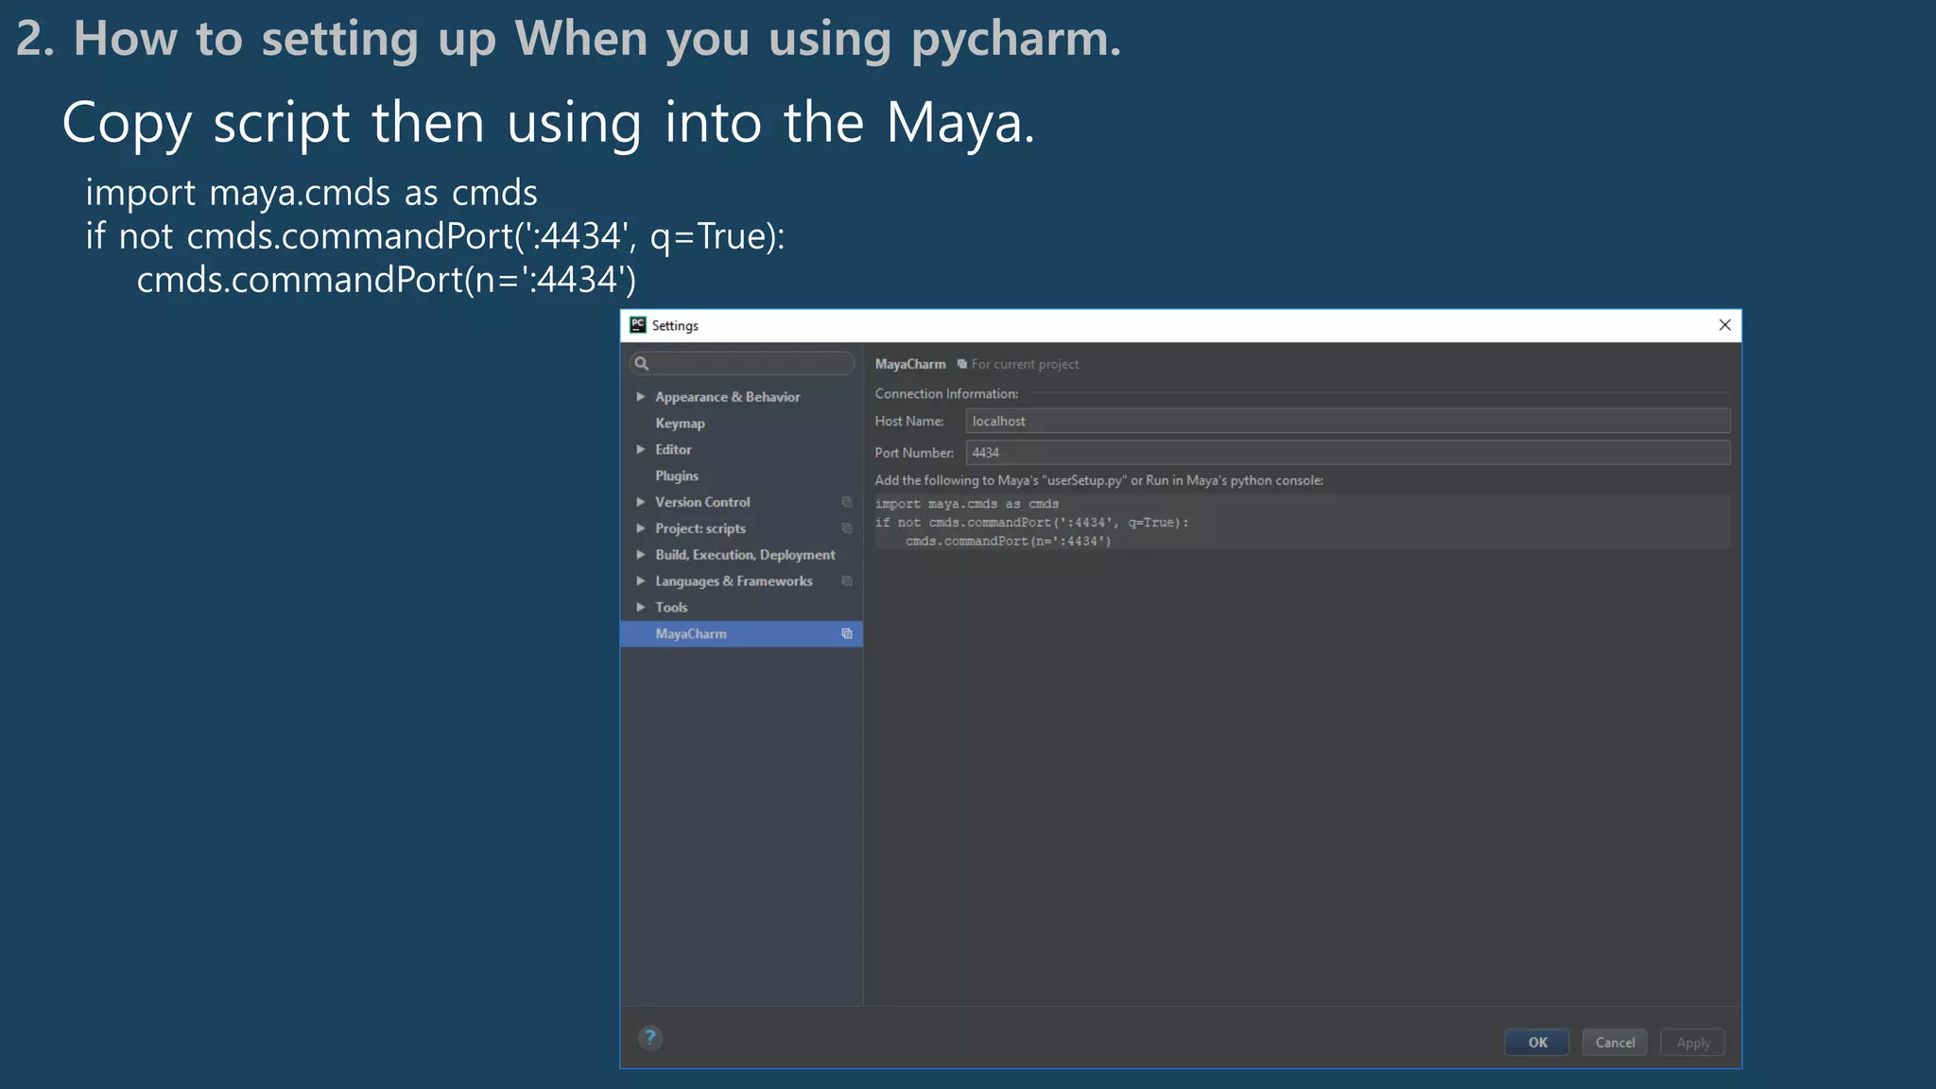Click the Port Number label
This screenshot has width=1936, height=1089.
(913, 453)
